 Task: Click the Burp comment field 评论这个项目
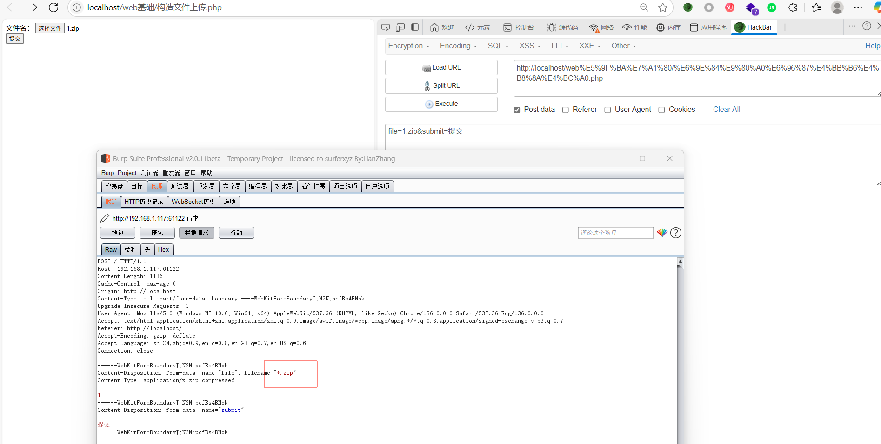(615, 233)
